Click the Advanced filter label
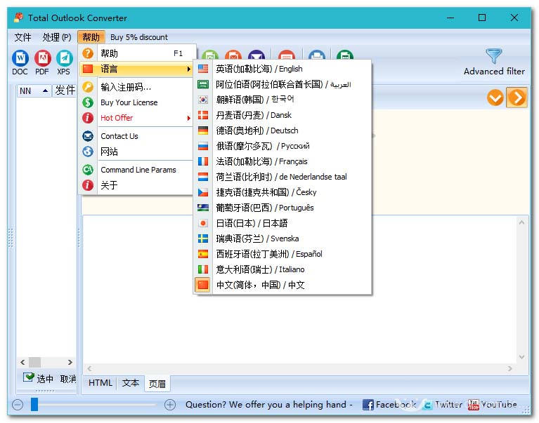The width and height of the screenshot is (539, 423). point(494,72)
